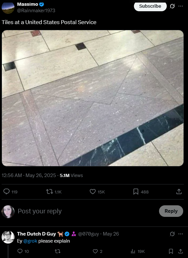
Task: Repost the tweet showing 1.1K reposts
Action: (50, 192)
